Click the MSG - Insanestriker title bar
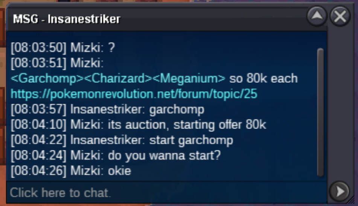 (157, 19)
